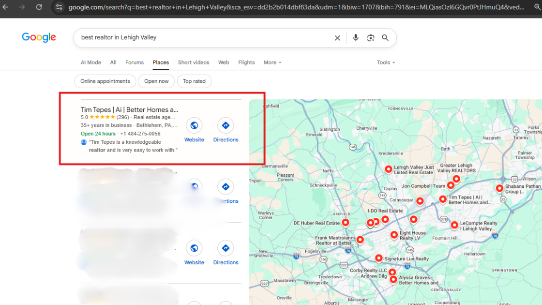The image size is (542, 305).
Task: Reload the page with refresh icon
Action: click(39, 7)
